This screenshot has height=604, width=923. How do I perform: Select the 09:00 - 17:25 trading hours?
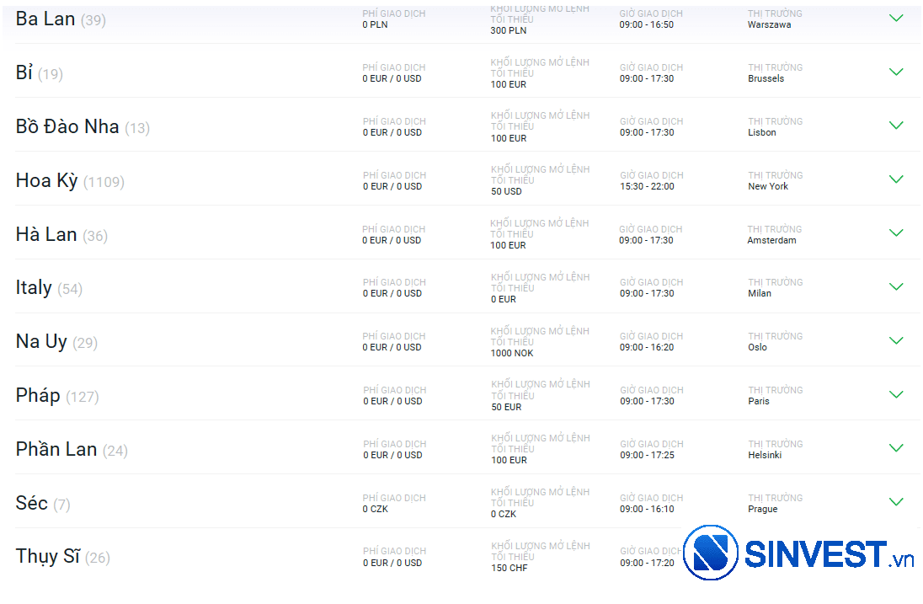coord(647,455)
